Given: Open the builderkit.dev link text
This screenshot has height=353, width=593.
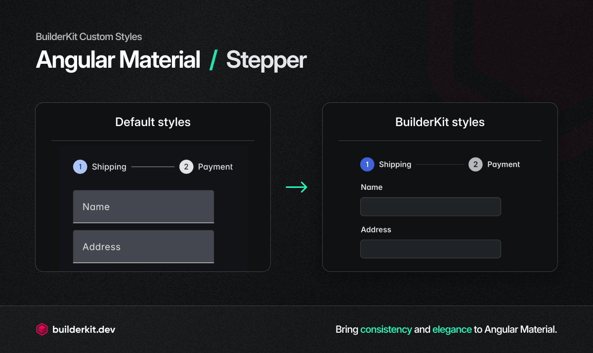Looking at the screenshot, I should (84, 329).
